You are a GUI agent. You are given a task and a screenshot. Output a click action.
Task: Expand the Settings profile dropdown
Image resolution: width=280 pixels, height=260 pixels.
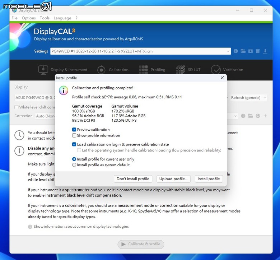pyautogui.click(x=228, y=51)
